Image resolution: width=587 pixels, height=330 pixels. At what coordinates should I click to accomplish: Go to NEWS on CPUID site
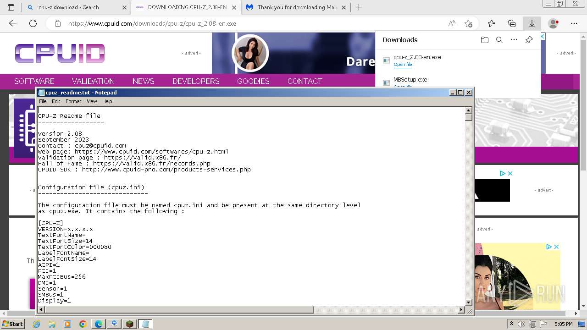144,81
